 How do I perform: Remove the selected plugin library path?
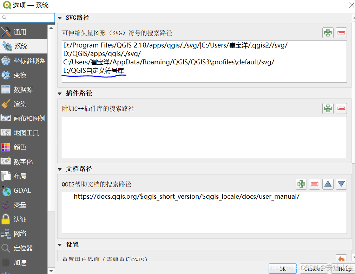(341, 108)
